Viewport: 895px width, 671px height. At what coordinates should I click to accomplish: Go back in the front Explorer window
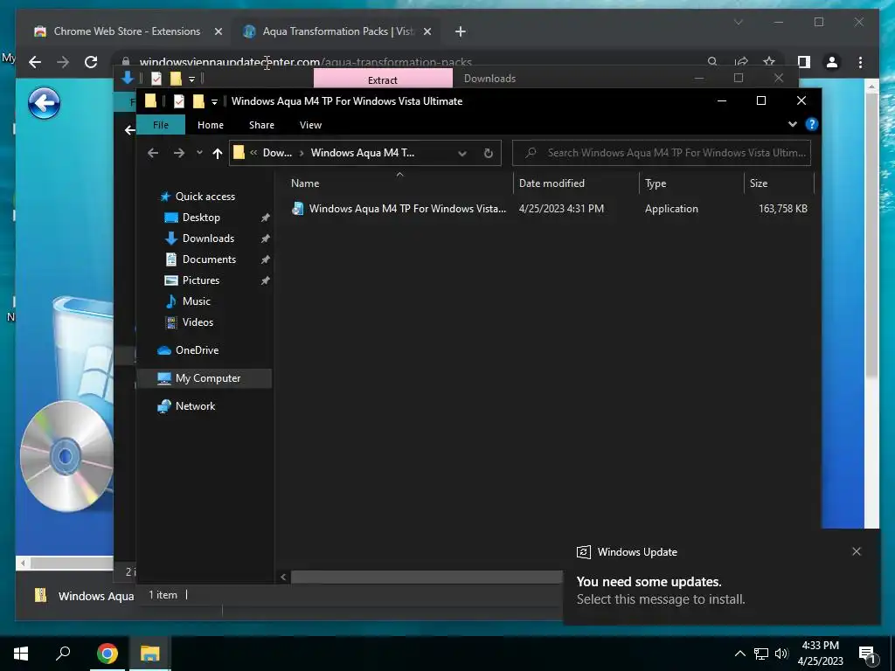tap(152, 153)
